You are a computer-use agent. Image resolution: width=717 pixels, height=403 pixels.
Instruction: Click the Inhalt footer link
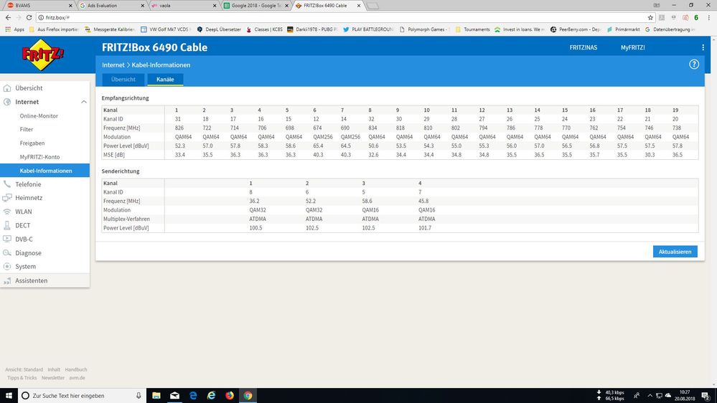click(x=54, y=369)
